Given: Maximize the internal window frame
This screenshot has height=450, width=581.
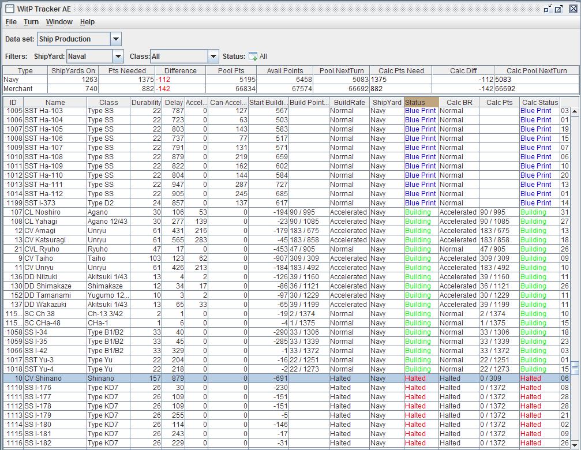Looking at the screenshot, I should tap(559, 9).
